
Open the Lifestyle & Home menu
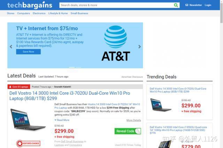pyautogui.click(x=58, y=13)
